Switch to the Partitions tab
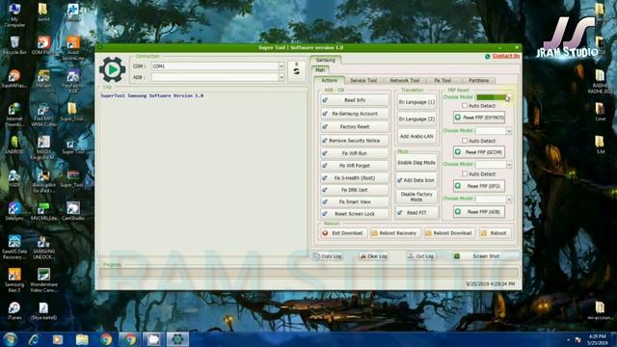This screenshot has height=347, width=617. [x=478, y=80]
